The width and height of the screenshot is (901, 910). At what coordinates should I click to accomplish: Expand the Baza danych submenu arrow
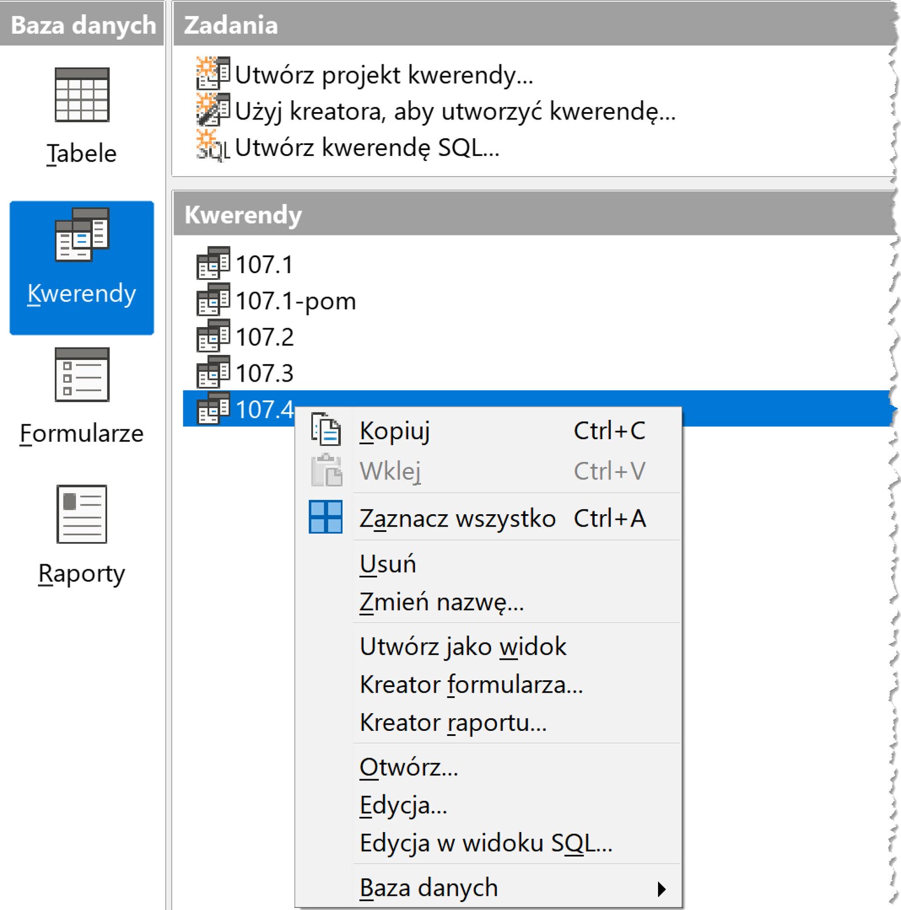tap(661, 889)
